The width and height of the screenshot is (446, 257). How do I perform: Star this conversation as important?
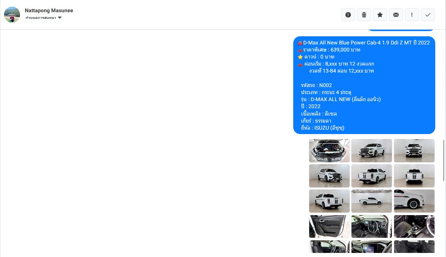380,15
